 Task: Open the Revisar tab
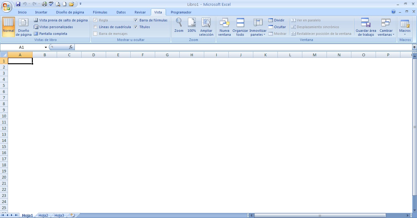pyautogui.click(x=140, y=12)
